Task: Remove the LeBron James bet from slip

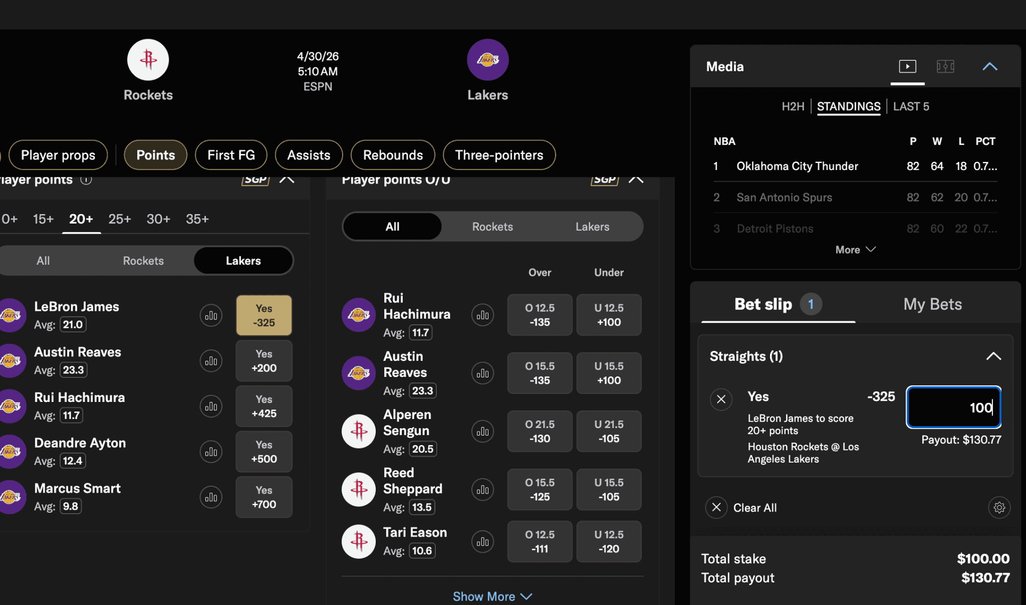Action: [721, 399]
